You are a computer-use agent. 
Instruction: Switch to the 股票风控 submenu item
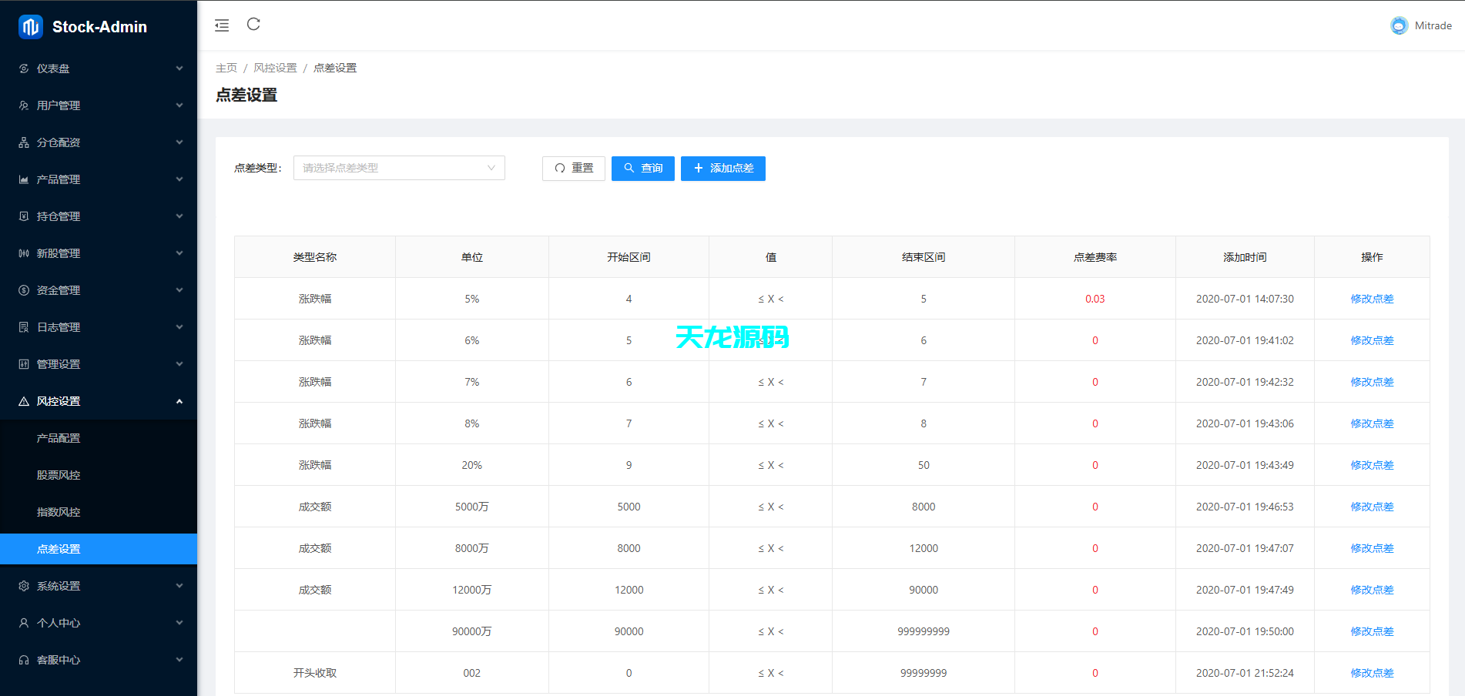[x=57, y=474]
